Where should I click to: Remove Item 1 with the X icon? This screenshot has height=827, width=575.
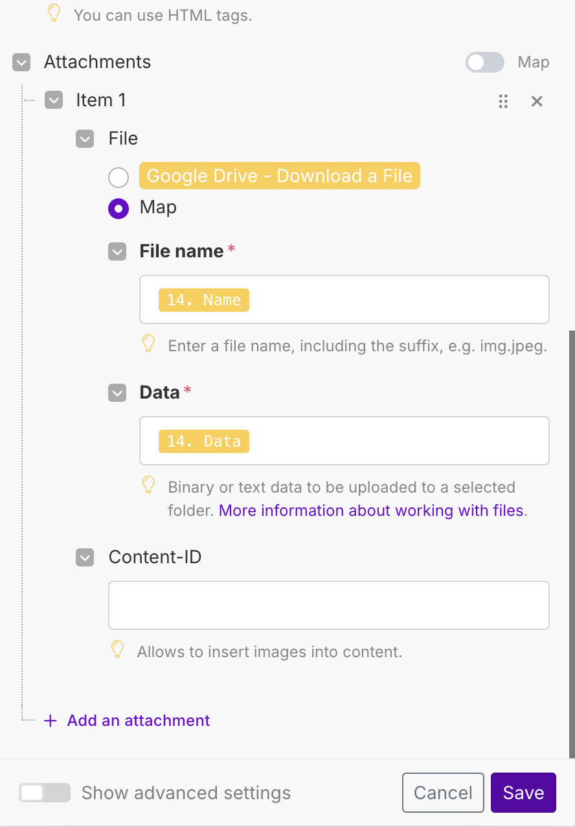[x=537, y=101]
